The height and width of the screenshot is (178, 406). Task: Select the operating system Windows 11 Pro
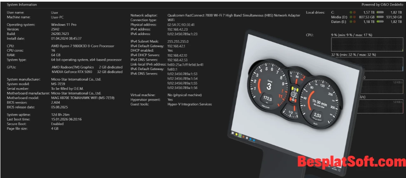pos(64,25)
